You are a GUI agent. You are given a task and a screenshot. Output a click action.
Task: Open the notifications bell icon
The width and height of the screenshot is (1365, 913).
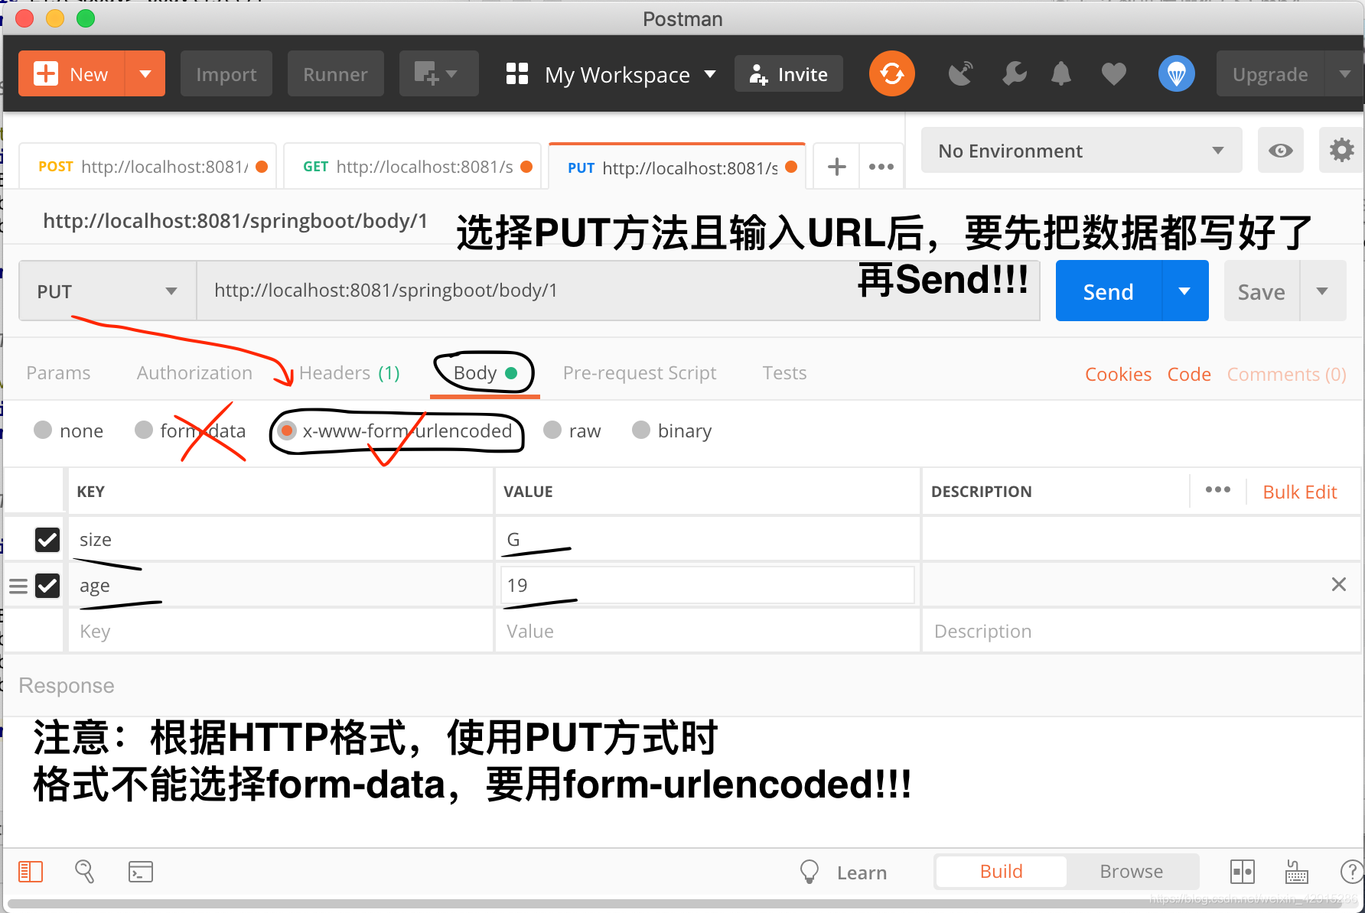tap(1061, 73)
